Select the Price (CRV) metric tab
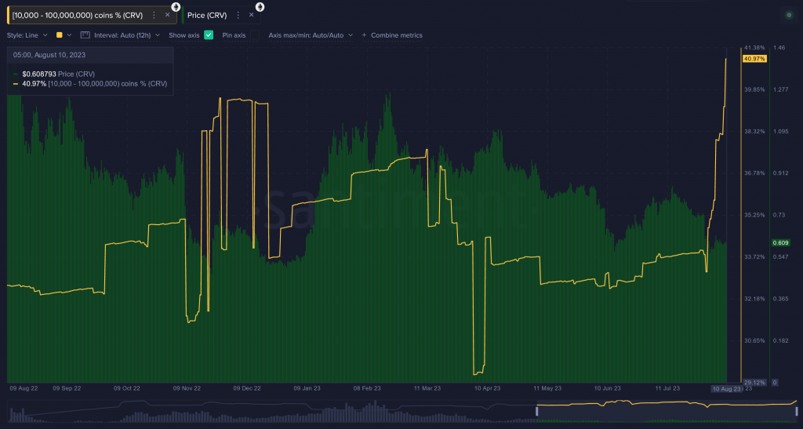The width and height of the screenshot is (803, 429). point(208,15)
